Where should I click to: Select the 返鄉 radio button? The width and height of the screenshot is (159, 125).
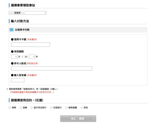point(21,108)
